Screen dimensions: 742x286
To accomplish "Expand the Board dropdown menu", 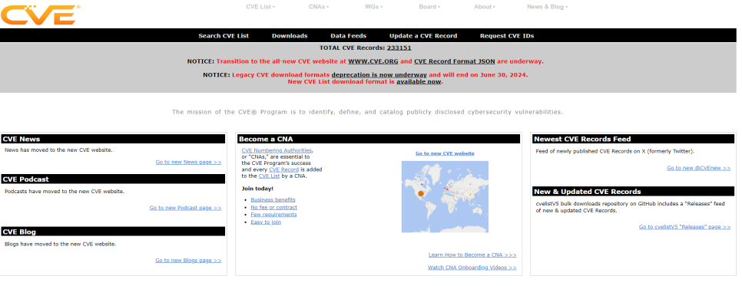I will tap(429, 7).
